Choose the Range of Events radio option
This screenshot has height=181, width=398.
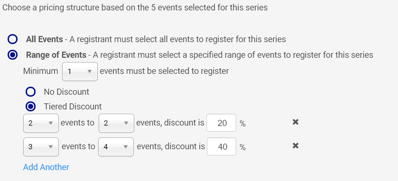click(x=12, y=55)
